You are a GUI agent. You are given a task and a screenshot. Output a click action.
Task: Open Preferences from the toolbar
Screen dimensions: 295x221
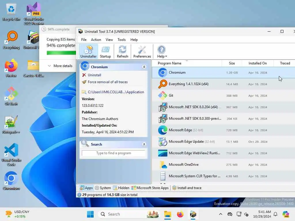(142, 51)
